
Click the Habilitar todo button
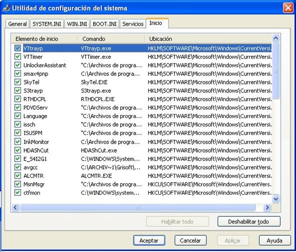pos(178,222)
